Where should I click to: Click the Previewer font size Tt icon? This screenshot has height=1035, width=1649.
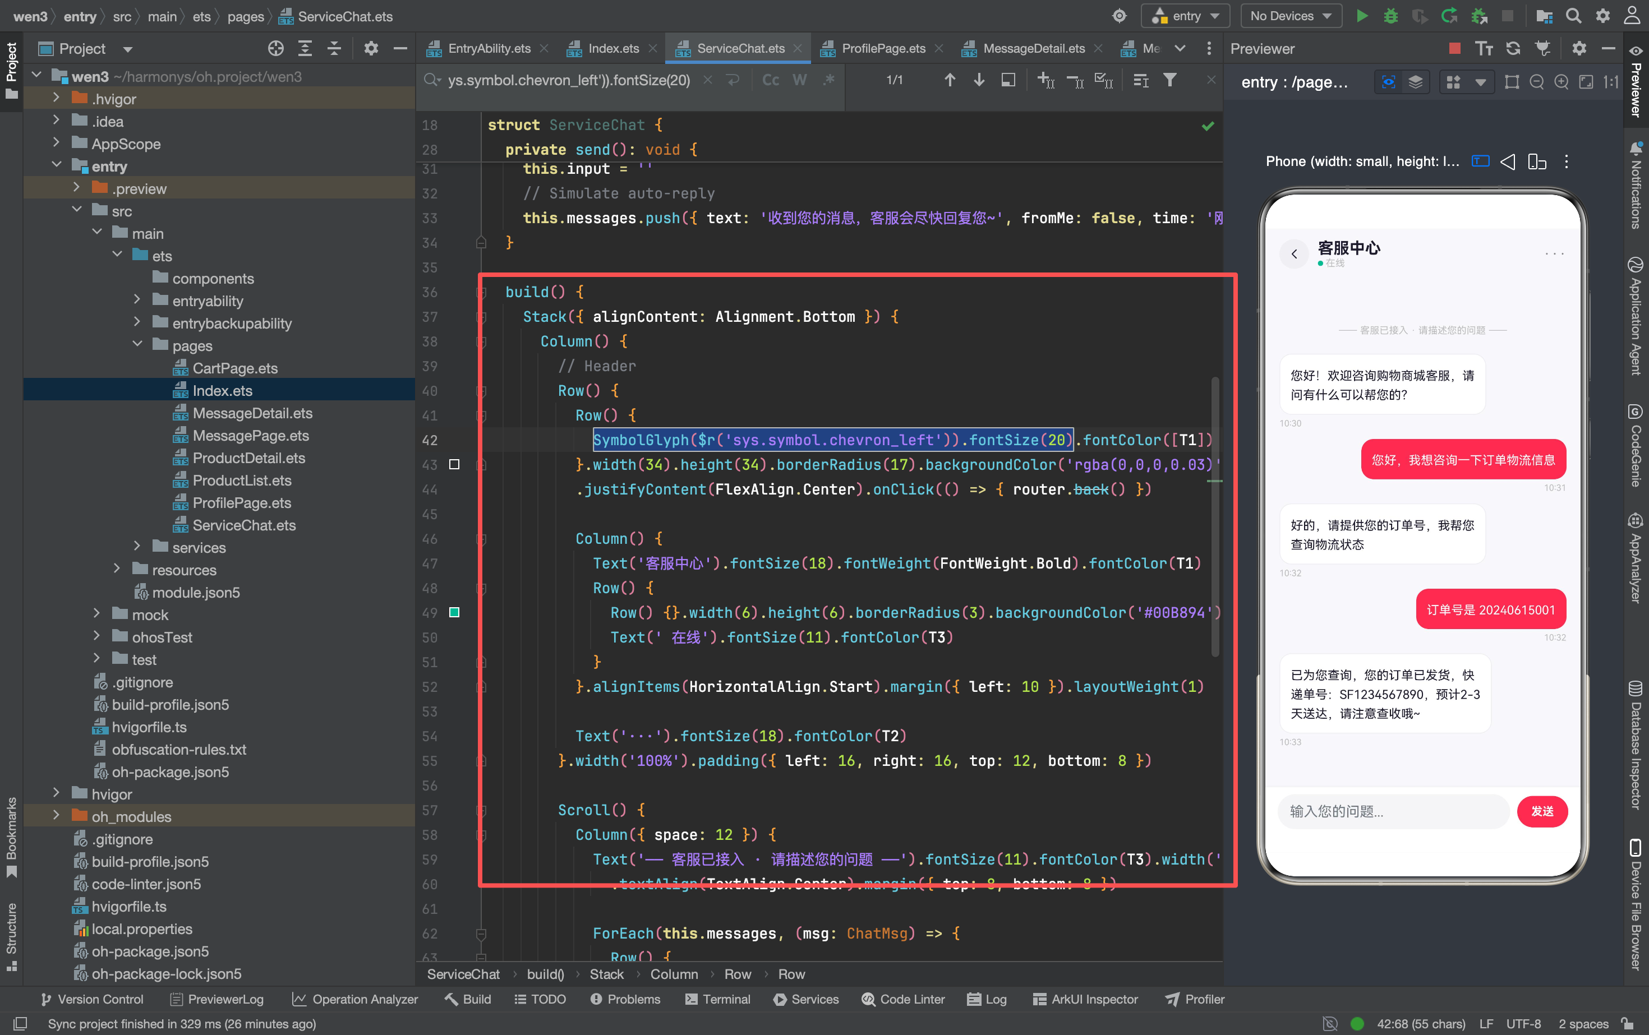click(x=1484, y=48)
